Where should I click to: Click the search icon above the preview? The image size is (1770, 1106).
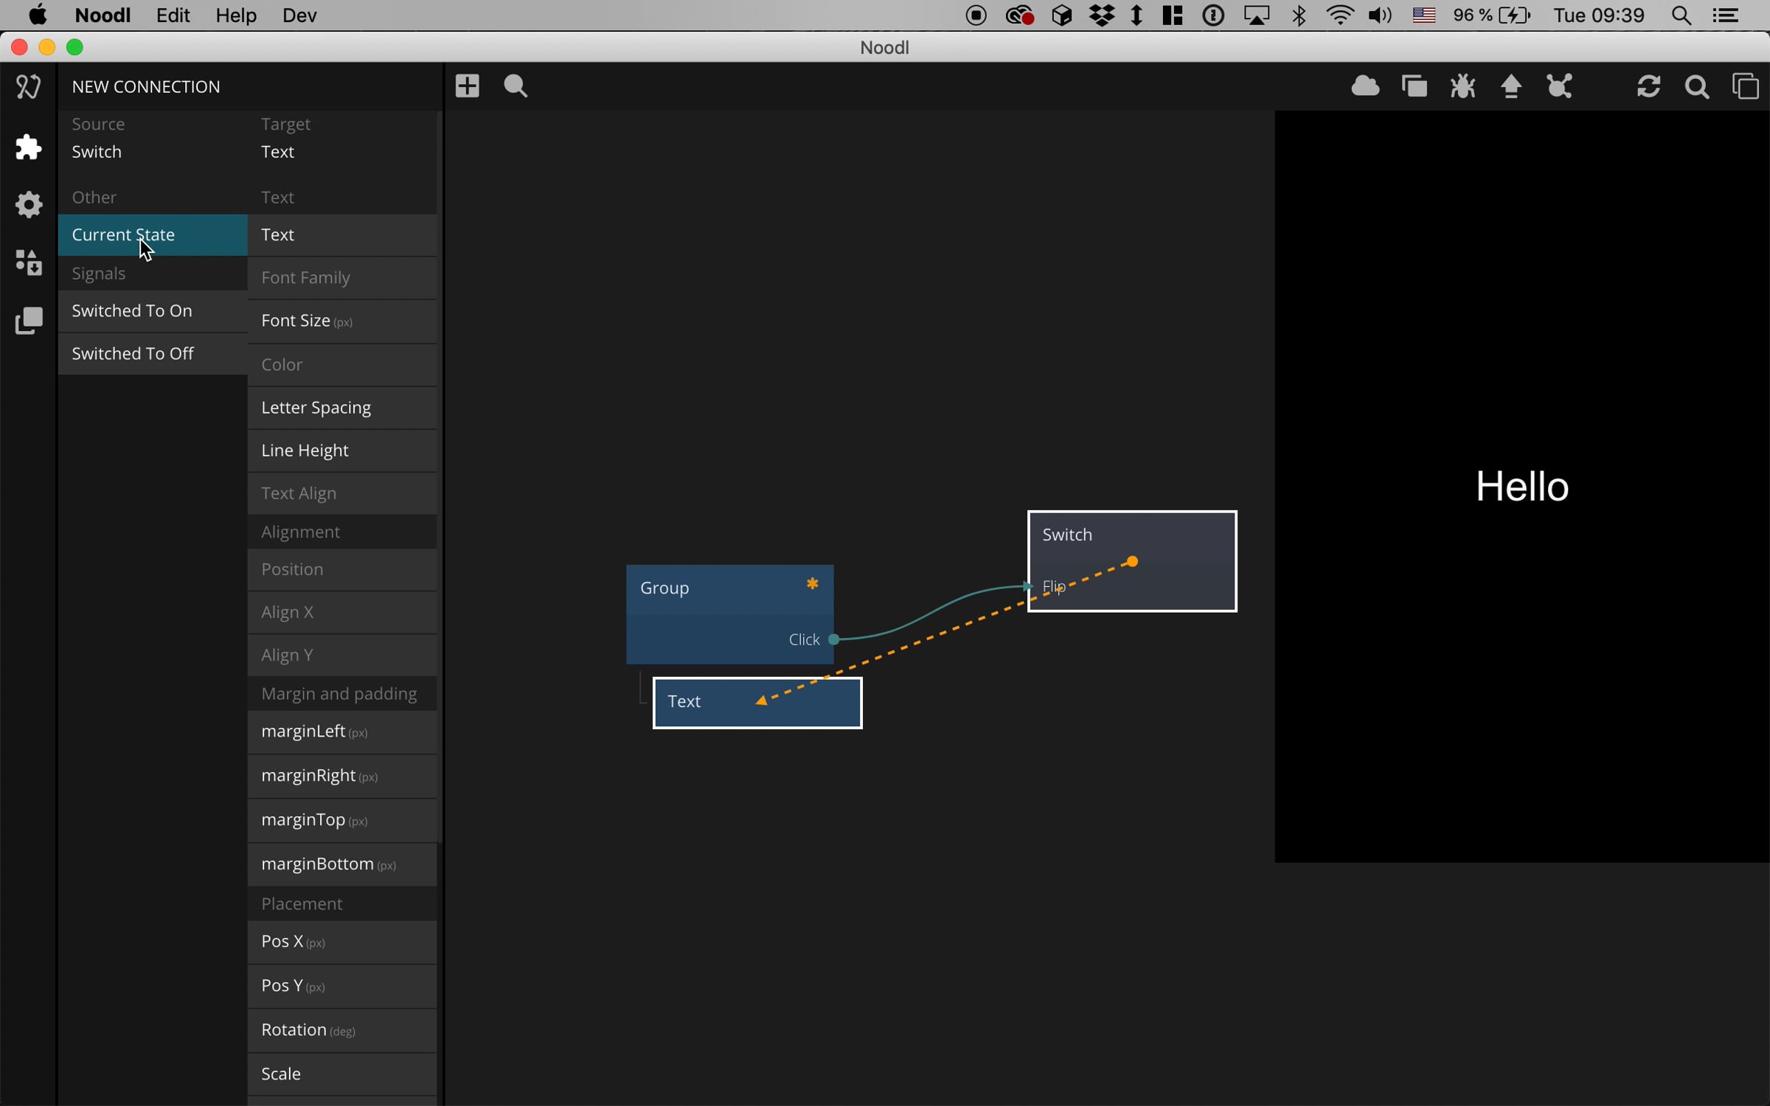click(1697, 87)
